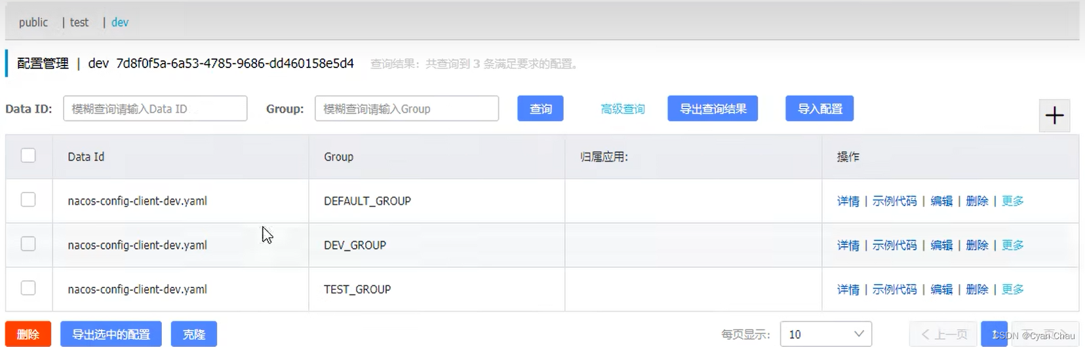1085x347 pixels.
Task: Click the 操作 column header
Action: pyautogui.click(x=848, y=156)
